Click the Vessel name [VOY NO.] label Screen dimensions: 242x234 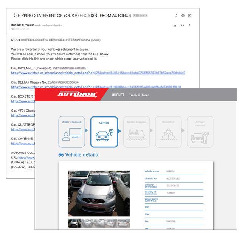coord(151,200)
